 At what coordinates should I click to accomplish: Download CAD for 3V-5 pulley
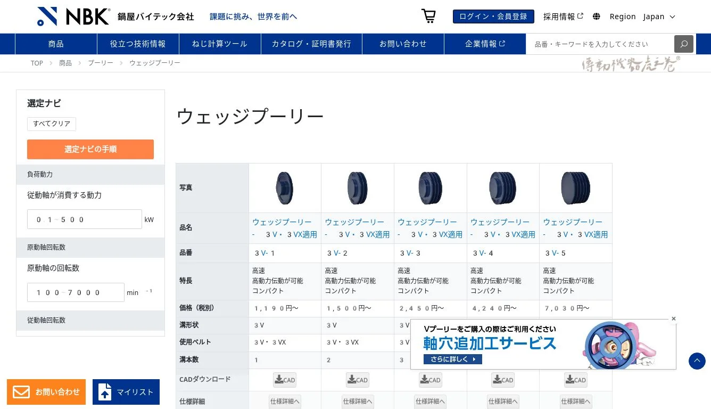point(575,380)
